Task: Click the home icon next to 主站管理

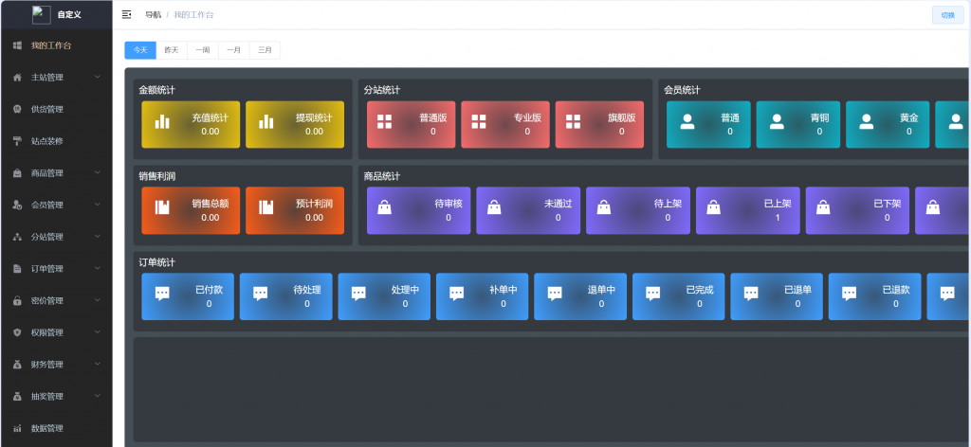Action: 17,78
